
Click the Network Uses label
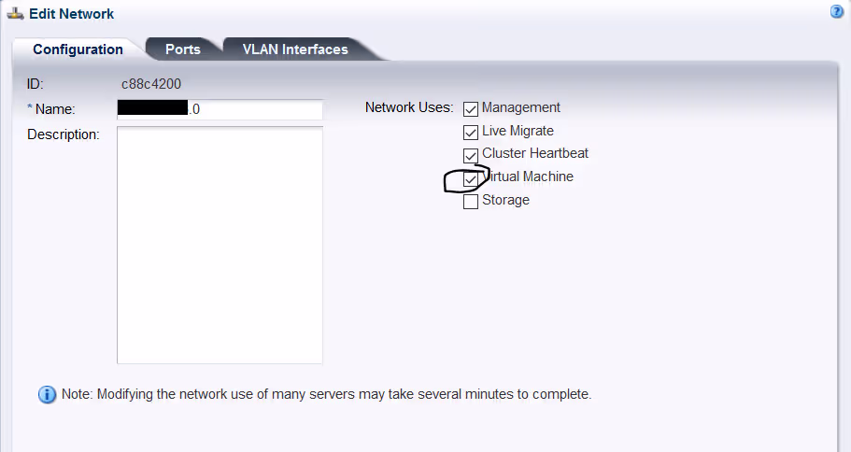click(x=409, y=107)
